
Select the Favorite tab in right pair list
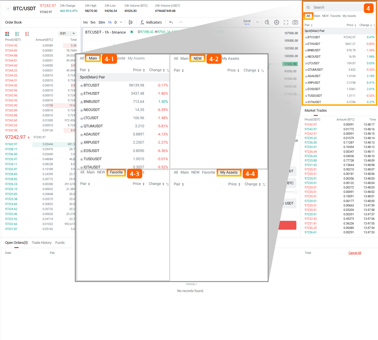tap(335, 16)
